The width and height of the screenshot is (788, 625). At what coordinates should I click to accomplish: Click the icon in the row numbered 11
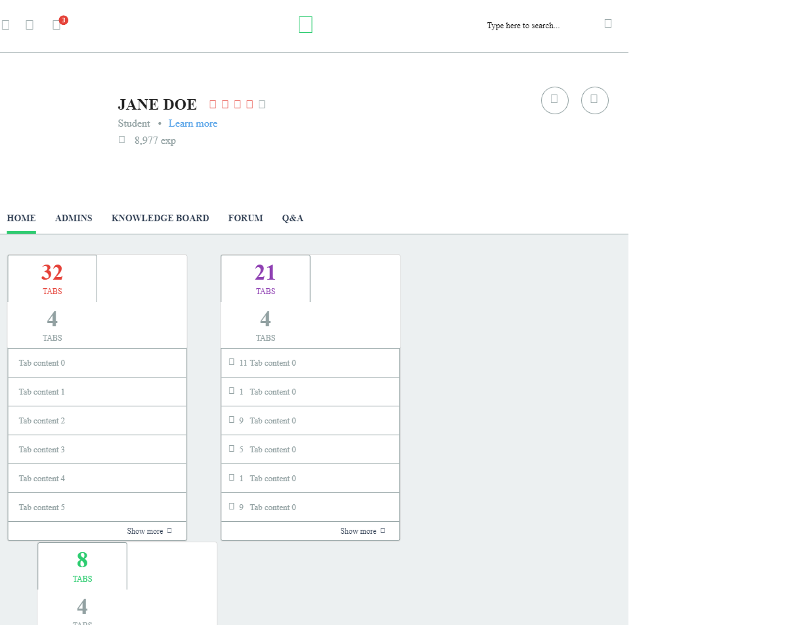click(231, 362)
